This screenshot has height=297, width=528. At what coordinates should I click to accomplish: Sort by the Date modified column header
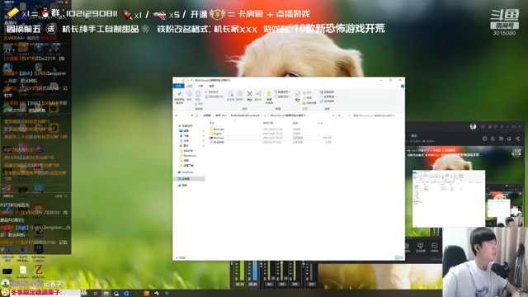[x=268, y=123]
